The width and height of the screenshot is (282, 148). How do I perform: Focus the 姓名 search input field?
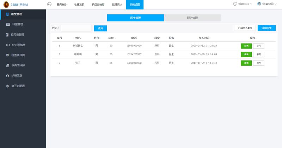[76, 28]
